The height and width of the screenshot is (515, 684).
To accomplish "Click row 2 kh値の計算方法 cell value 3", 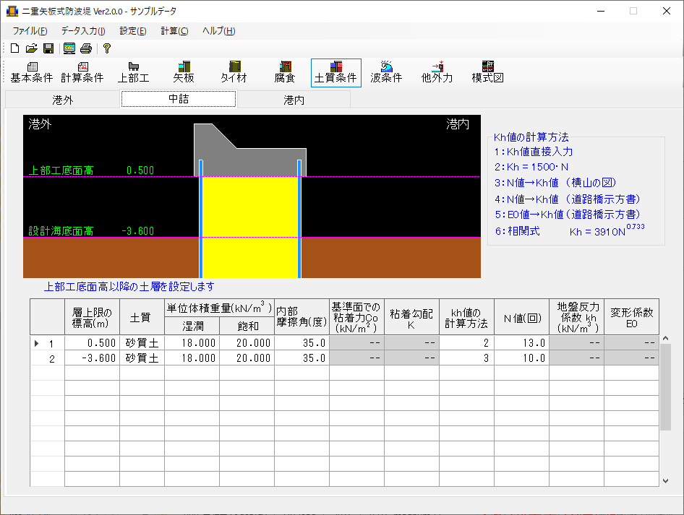I will click(467, 358).
